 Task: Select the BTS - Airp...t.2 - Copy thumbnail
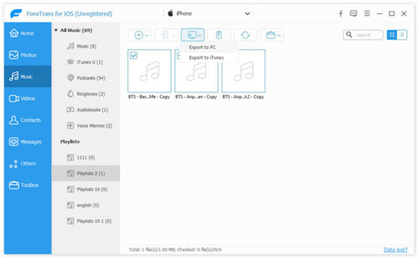click(243, 71)
